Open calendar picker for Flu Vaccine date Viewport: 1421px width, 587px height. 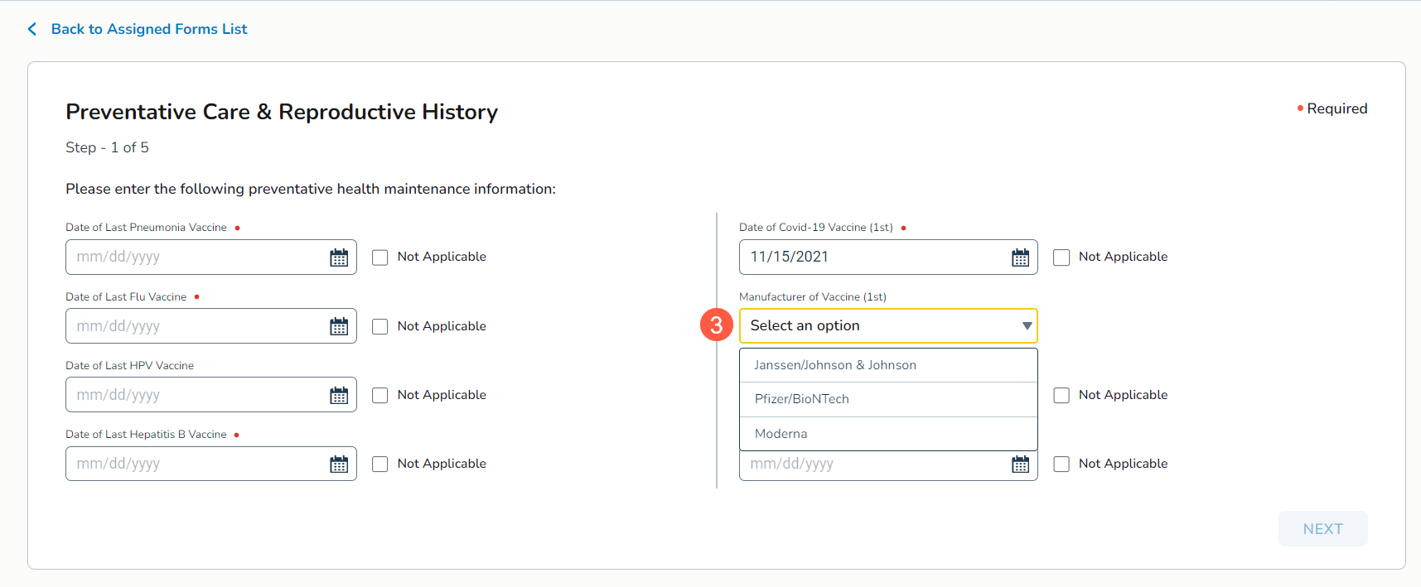[x=339, y=326]
